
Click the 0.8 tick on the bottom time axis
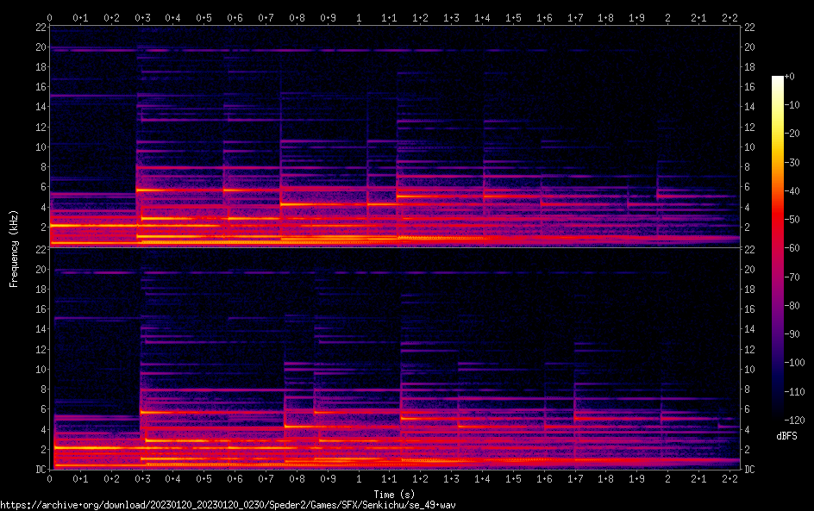[x=297, y=478]
